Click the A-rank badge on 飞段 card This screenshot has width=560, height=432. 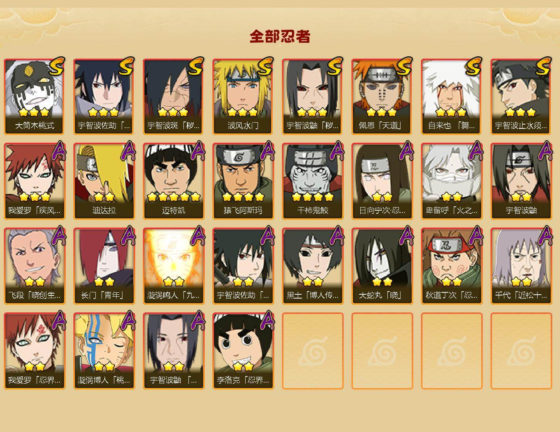coord(58,235)
